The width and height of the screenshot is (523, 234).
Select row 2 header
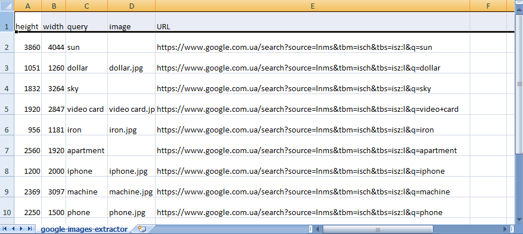[x=7, y=42]
